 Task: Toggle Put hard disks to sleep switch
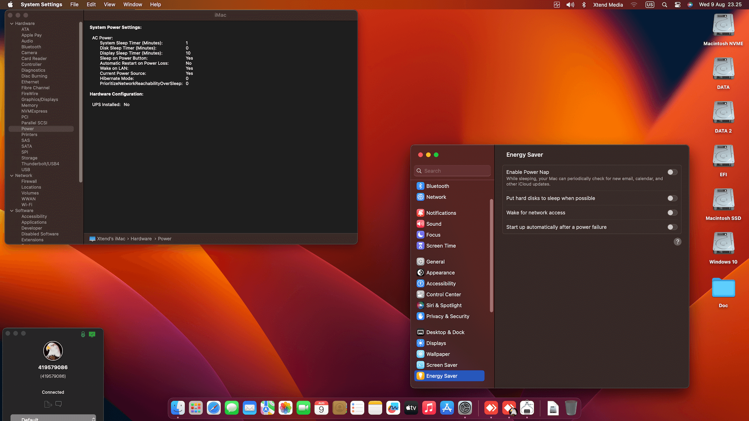[x=672, y=198]
